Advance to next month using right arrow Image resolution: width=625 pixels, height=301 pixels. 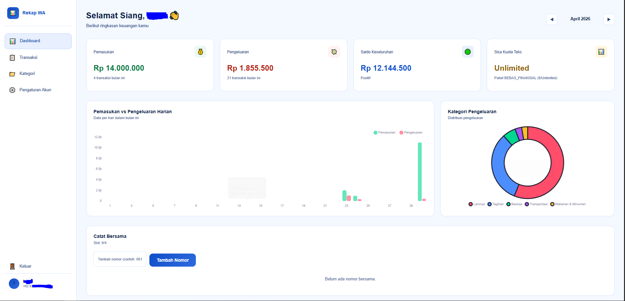(609, 19)
